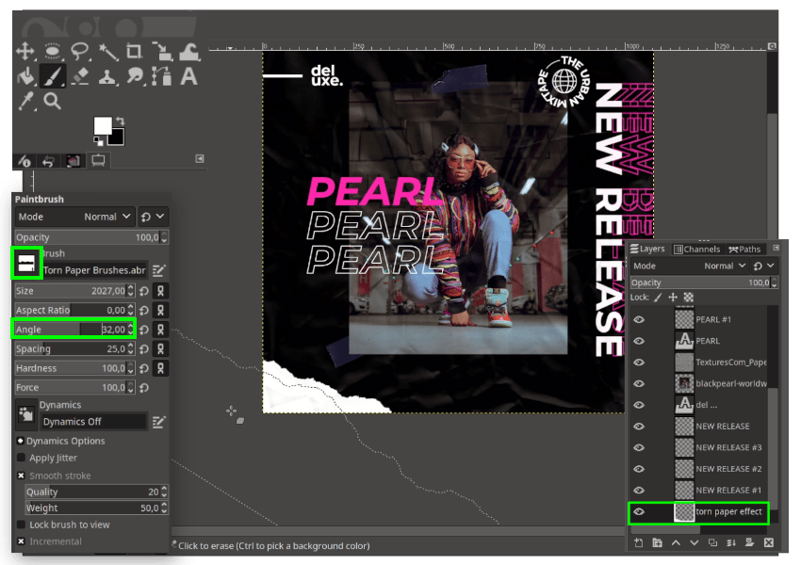Screen dimensions: 801x565
Task: Create a new layer
Action: [639, 542]
